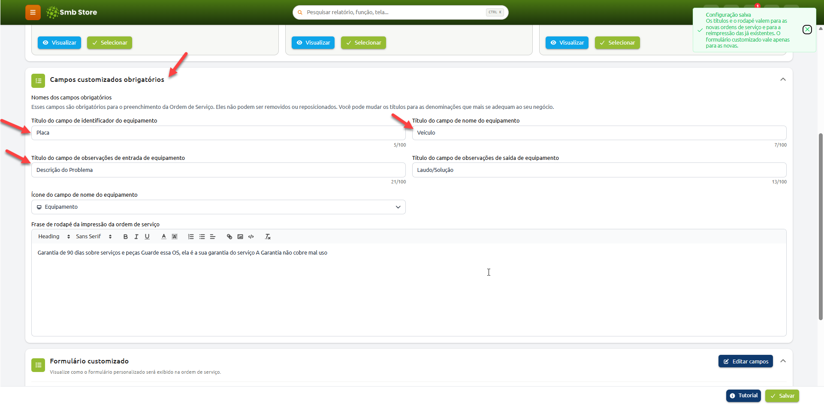The image size is (824, 405).
Task: Open the text color picker
Action: point(164,237)
